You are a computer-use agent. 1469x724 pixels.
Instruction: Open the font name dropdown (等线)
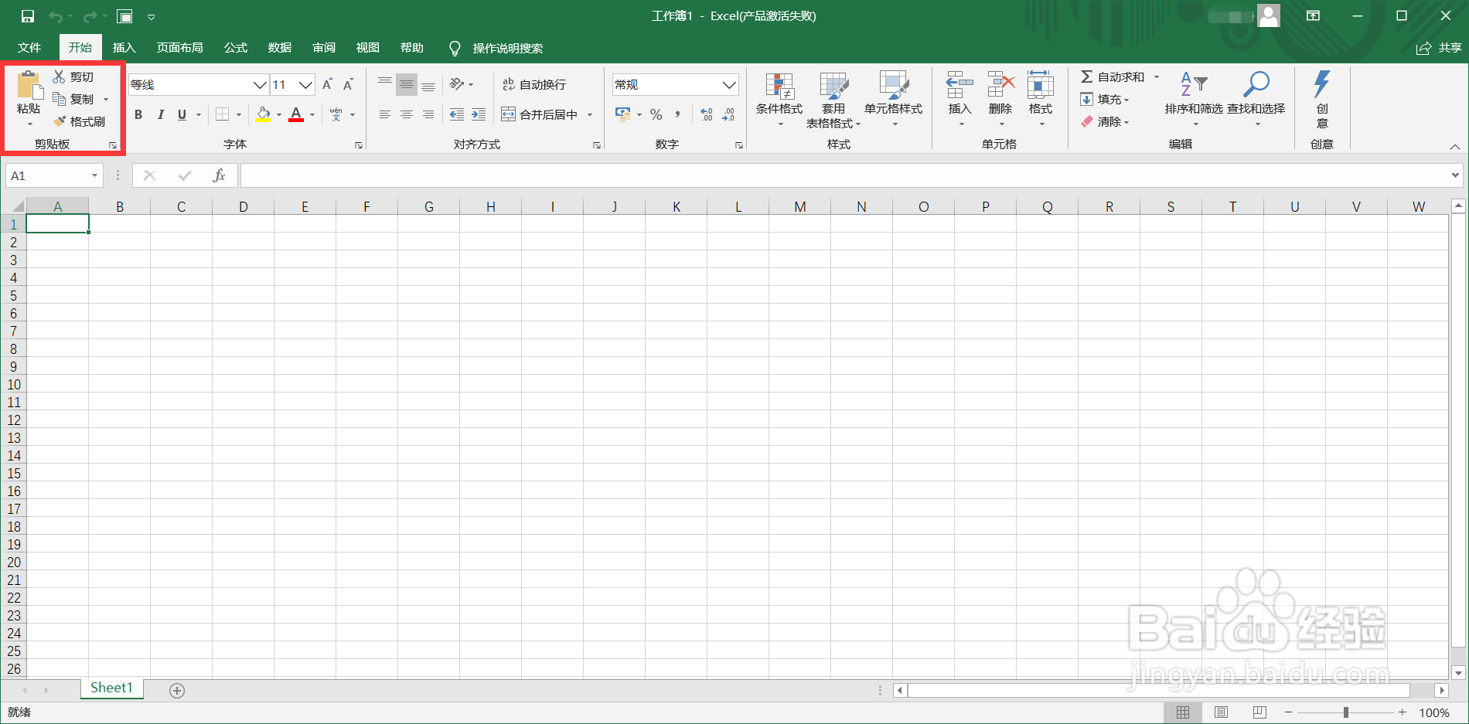click(x=260, y=84)
